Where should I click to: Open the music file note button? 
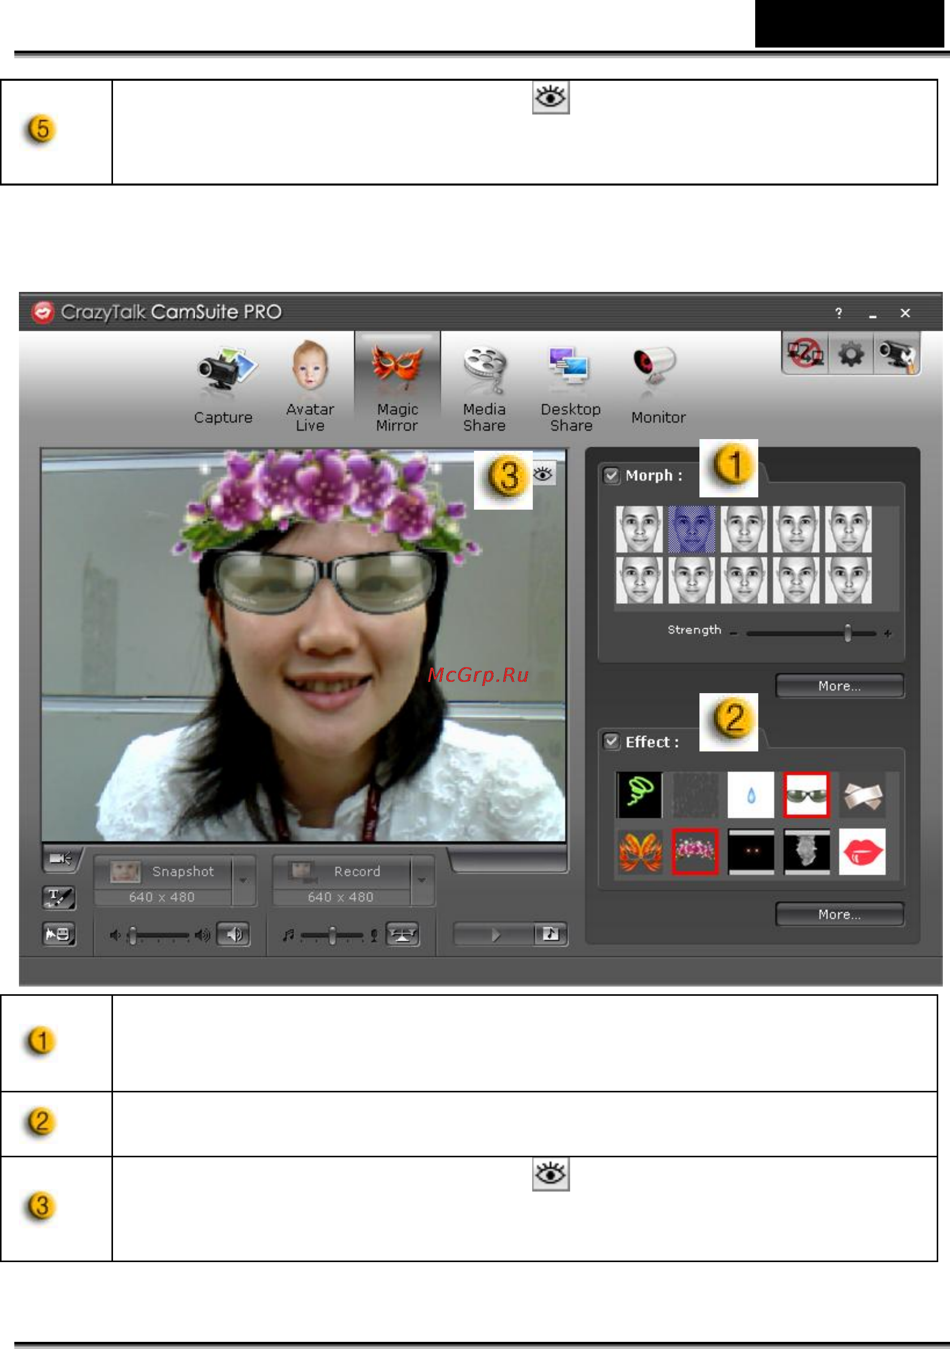[x=551, y=933]
